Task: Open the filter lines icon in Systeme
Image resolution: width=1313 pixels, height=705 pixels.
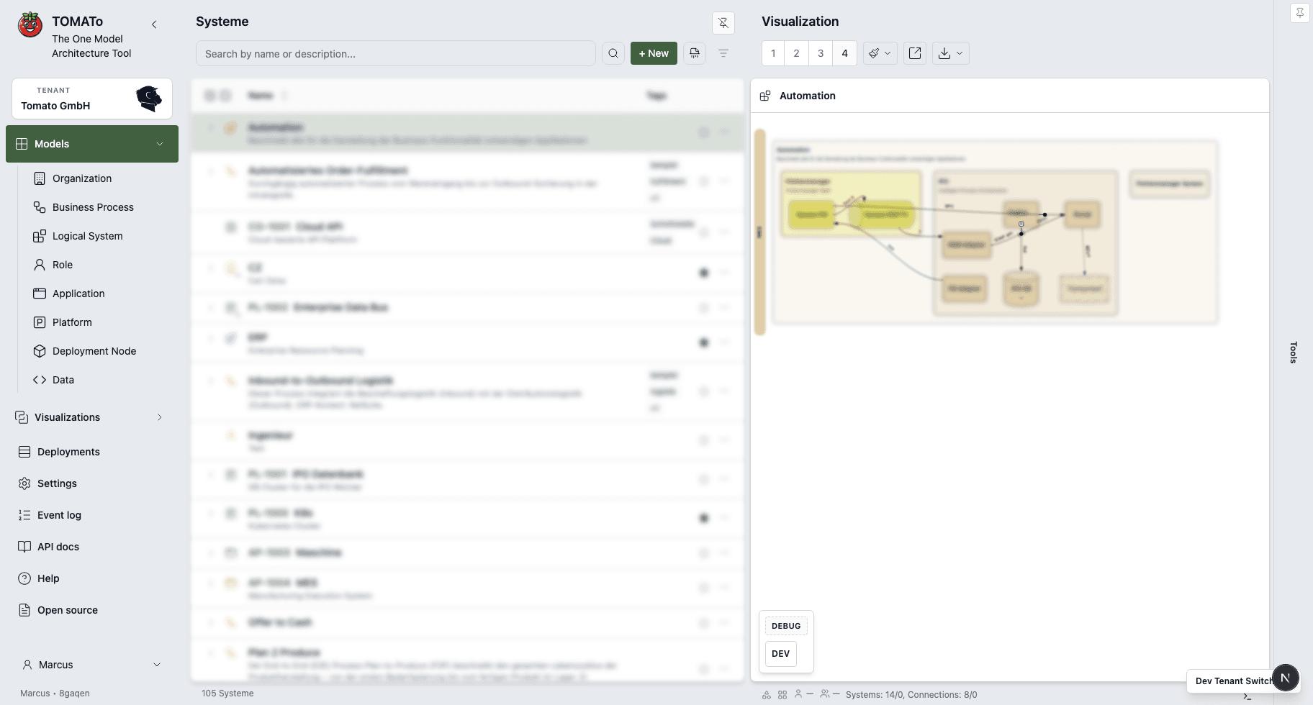Action: [x=723, y=53]
